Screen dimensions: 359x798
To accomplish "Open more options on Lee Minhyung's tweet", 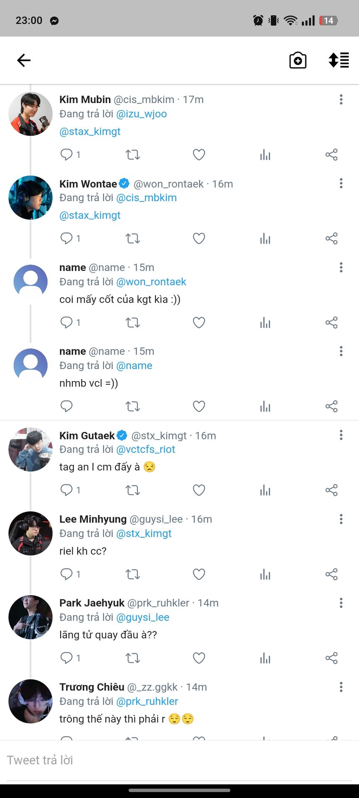I will (341, 519).
